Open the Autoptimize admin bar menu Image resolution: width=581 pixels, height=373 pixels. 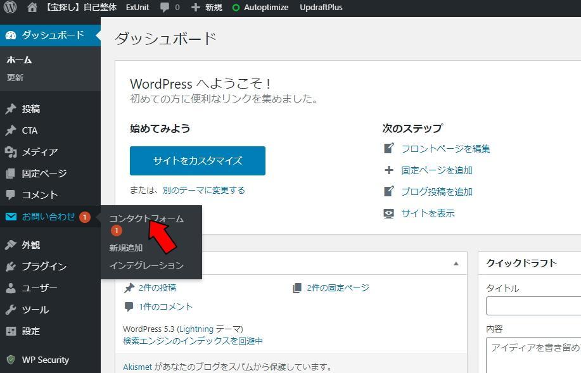(x=266, y=8)
